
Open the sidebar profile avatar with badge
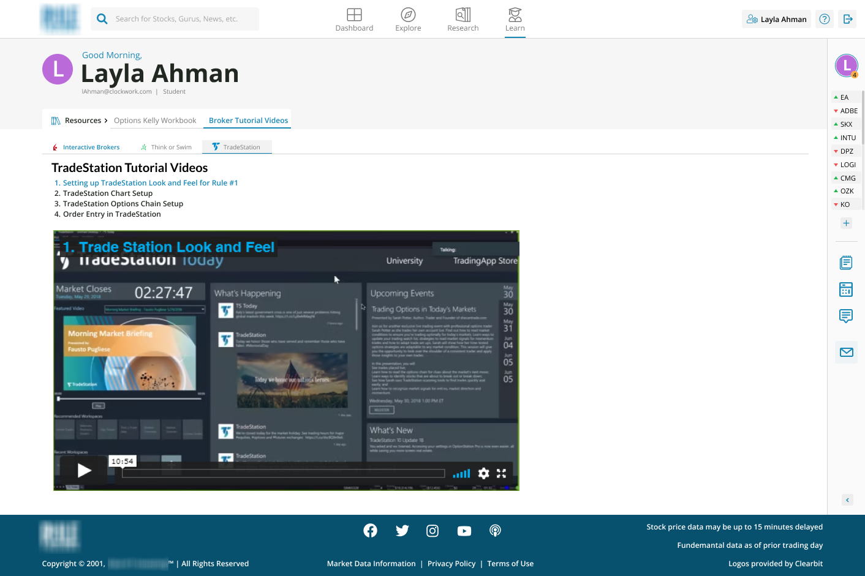[847, 65]
